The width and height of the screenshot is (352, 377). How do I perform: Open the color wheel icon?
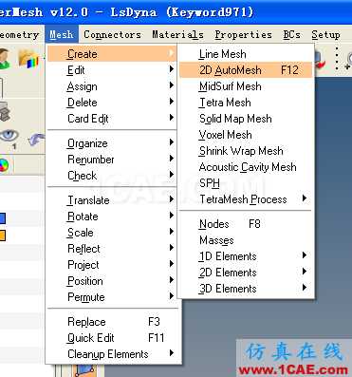(x=4, y=165)
